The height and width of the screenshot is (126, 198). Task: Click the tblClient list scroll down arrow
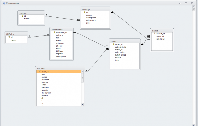[x=82, y=104]
